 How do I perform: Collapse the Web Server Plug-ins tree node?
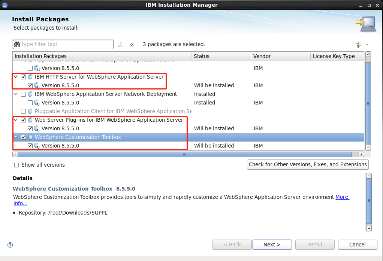[x=16, y=120]
